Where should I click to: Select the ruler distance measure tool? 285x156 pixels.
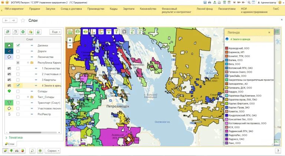[93, 31]
